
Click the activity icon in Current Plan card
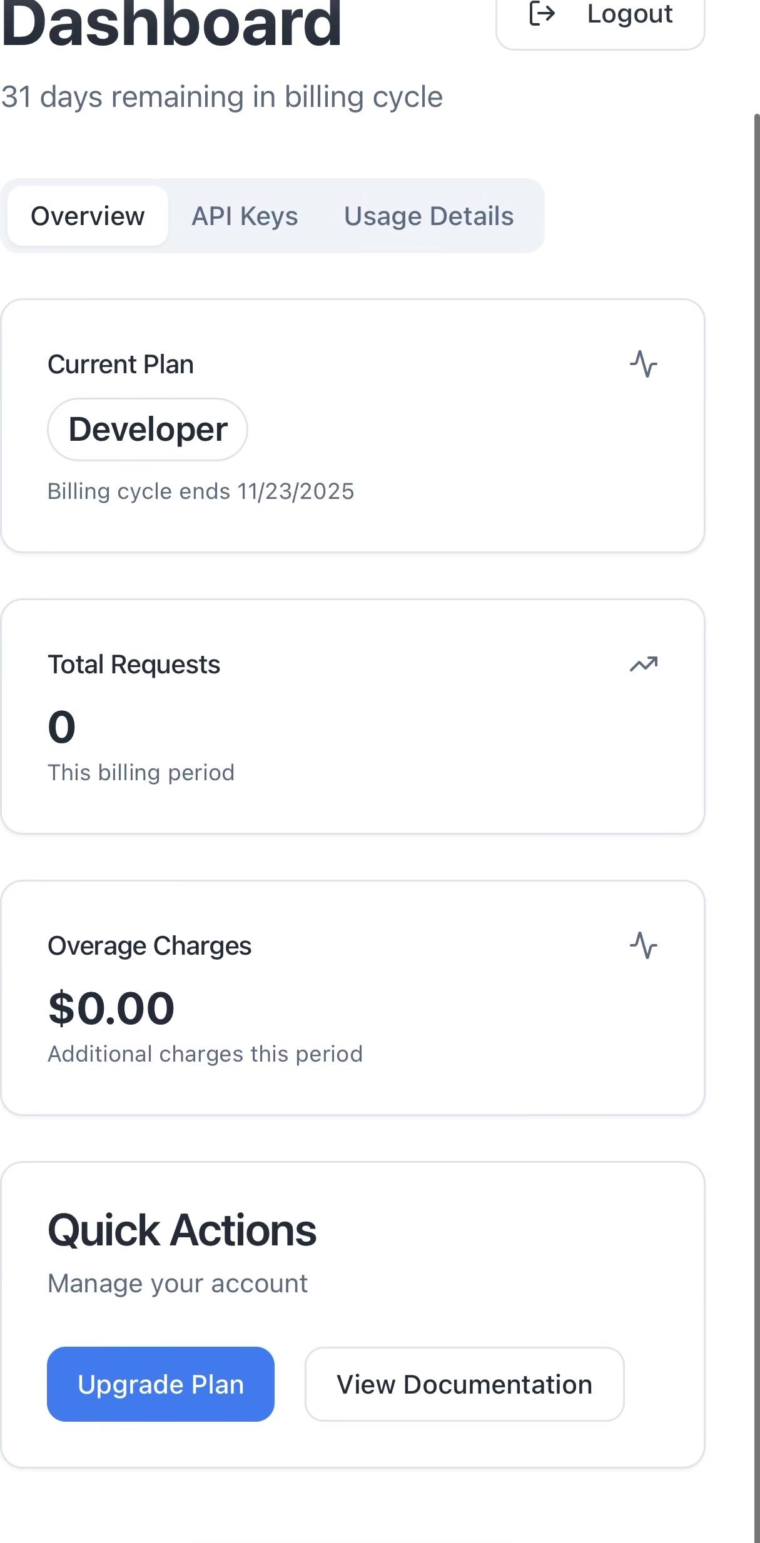(644, 364)
